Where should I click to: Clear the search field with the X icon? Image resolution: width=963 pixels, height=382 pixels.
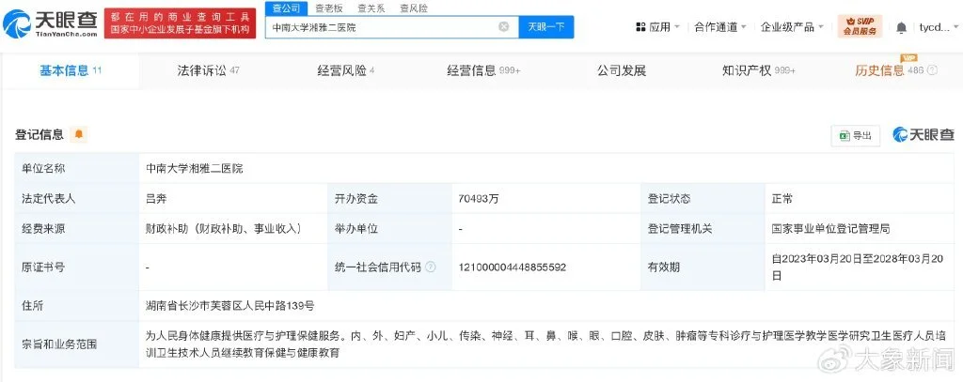pos(504,26)
